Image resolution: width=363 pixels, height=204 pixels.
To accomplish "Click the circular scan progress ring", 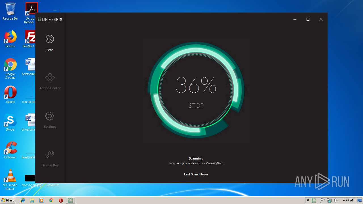I will pos(196,90).
